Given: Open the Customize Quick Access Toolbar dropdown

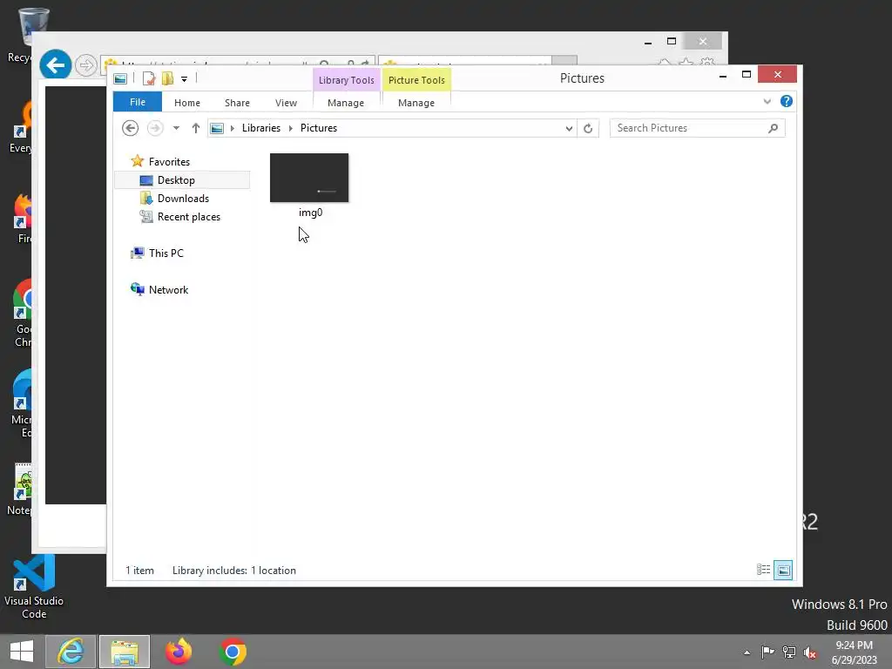Looking at the screenshot, I should tap(185, 79).
